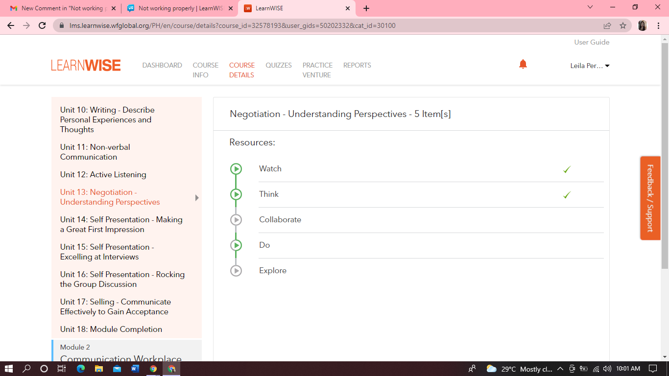Click the green checkmark on the Think row

(567, 195)
